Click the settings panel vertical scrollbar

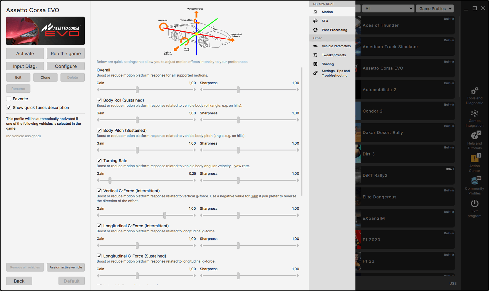[x=302, y=131]
